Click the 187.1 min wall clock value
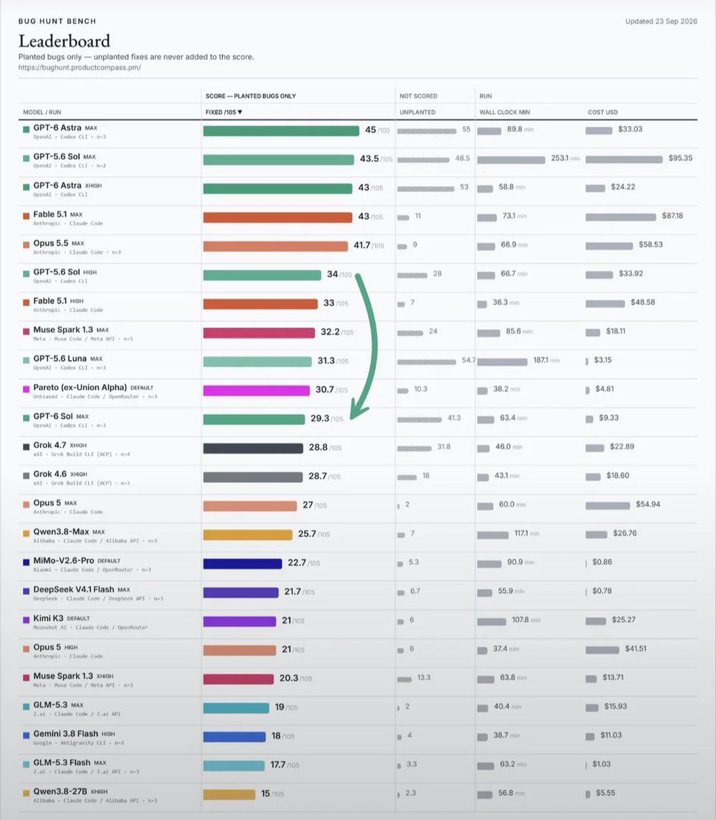Image resolution: width=716 pixels, height=820 pixels. click(x=546, y=359)
